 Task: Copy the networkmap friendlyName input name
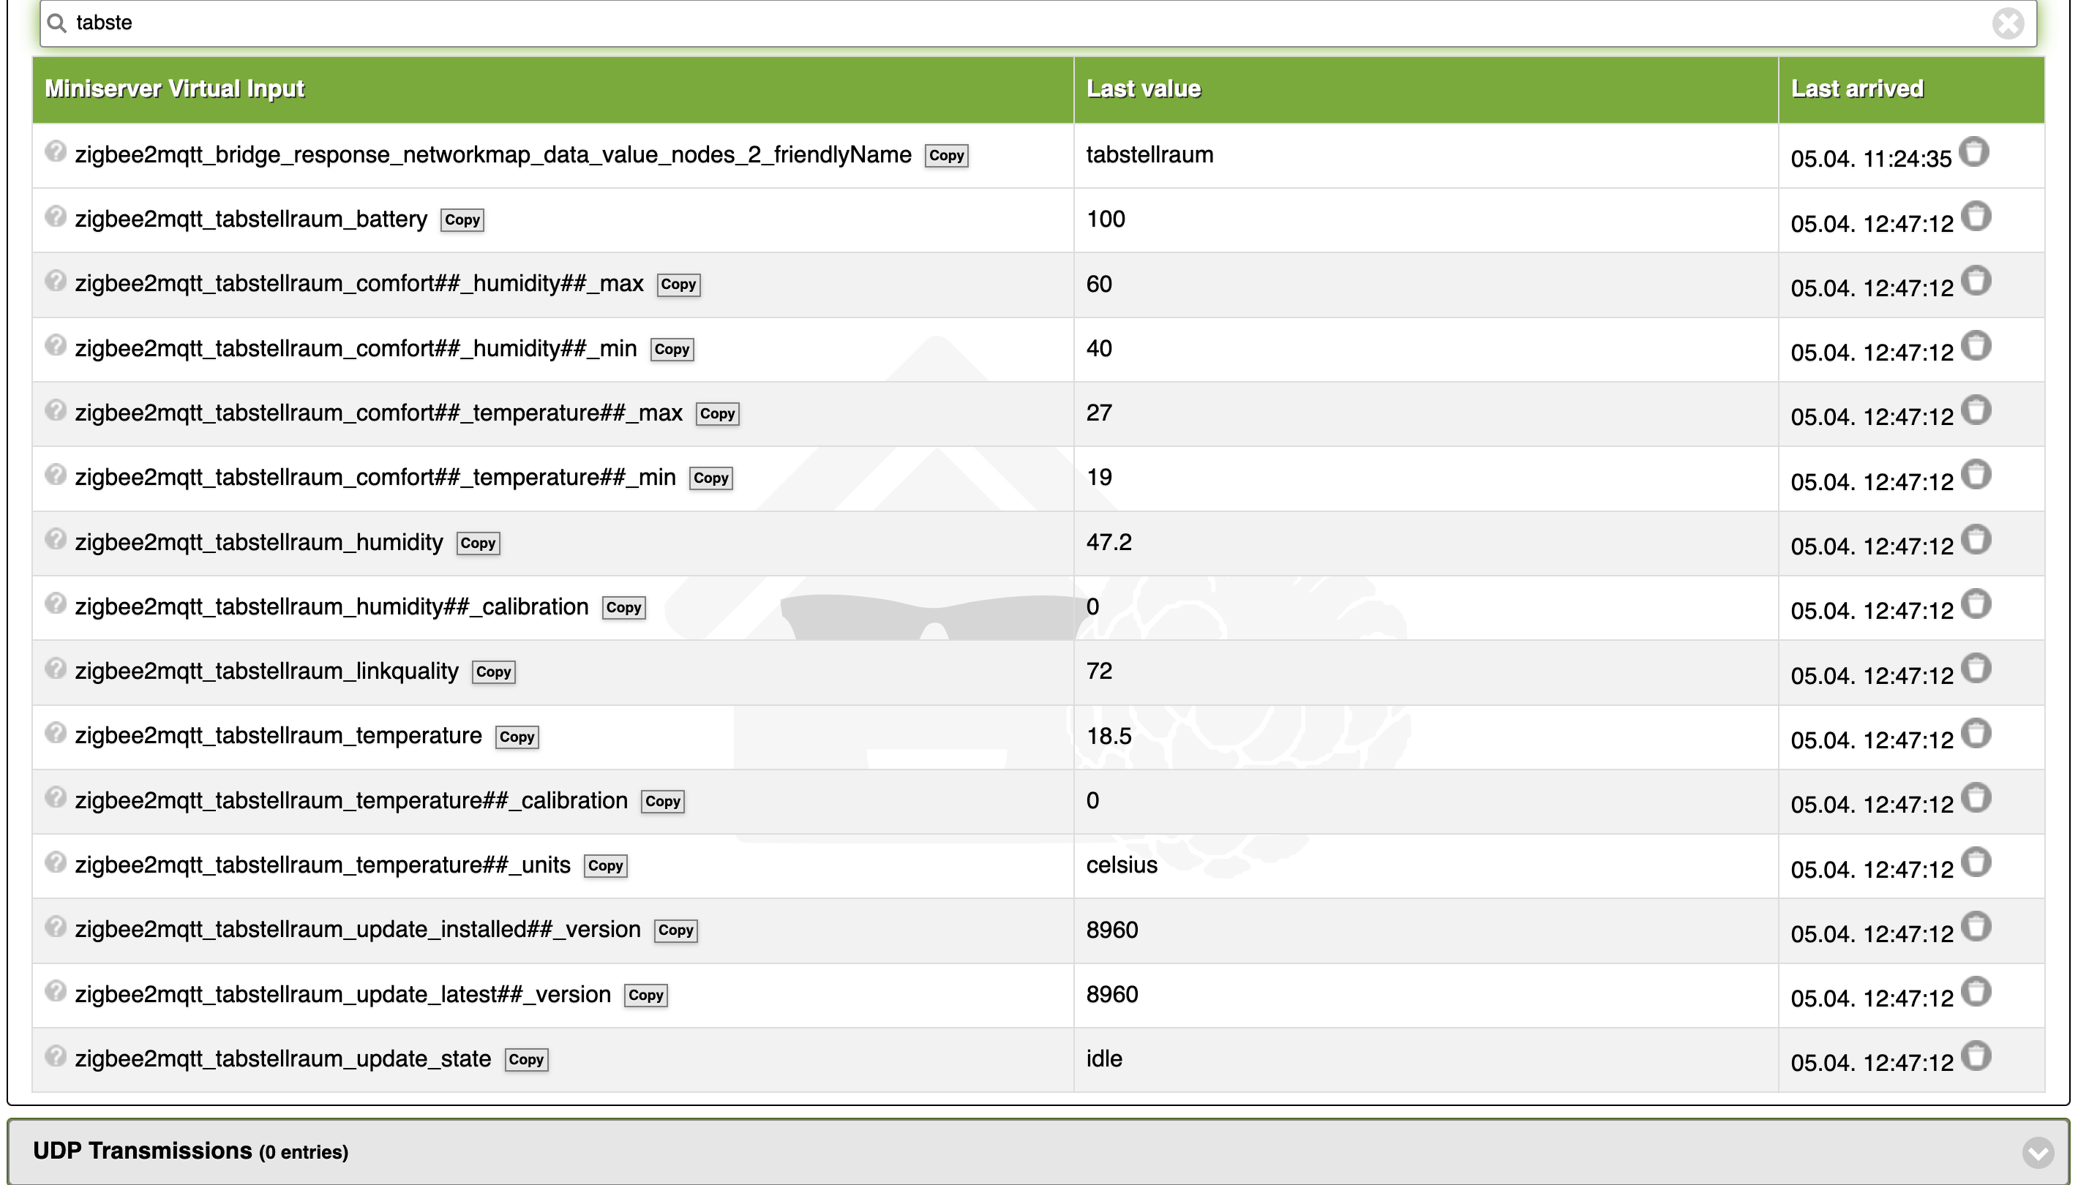(946, 157)
